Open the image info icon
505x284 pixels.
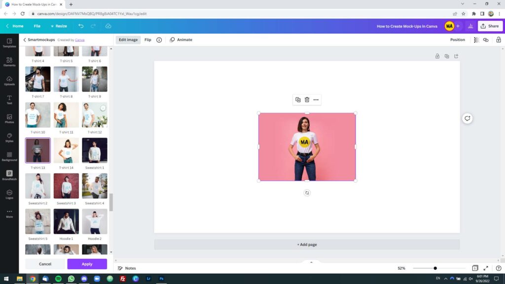159,40
